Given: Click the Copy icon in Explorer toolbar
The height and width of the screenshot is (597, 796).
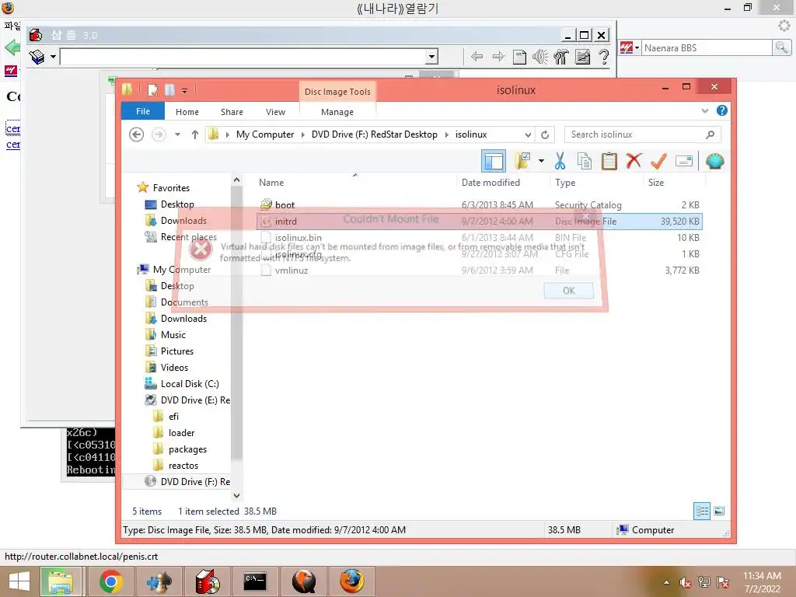Looking at the screenshot, I should coord(585,162).
